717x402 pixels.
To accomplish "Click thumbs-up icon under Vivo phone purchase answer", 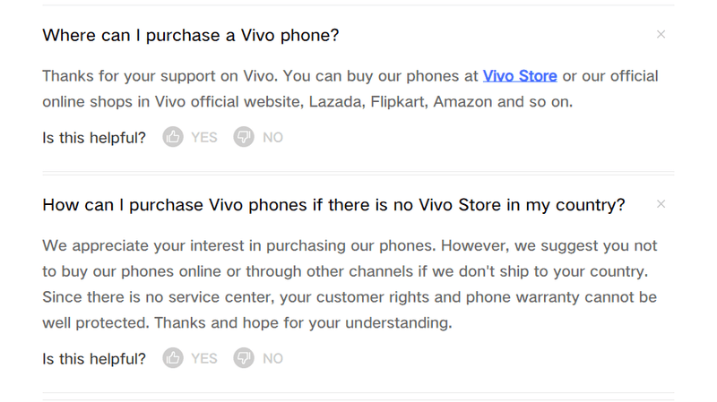I will (173, 137).
